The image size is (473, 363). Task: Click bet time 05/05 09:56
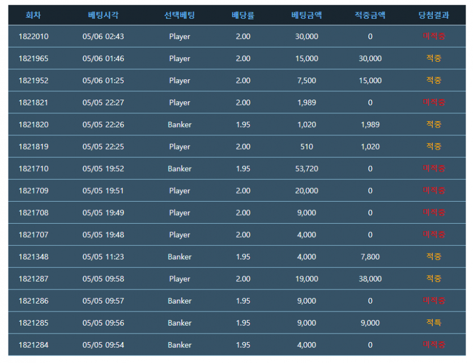point(103,323)
